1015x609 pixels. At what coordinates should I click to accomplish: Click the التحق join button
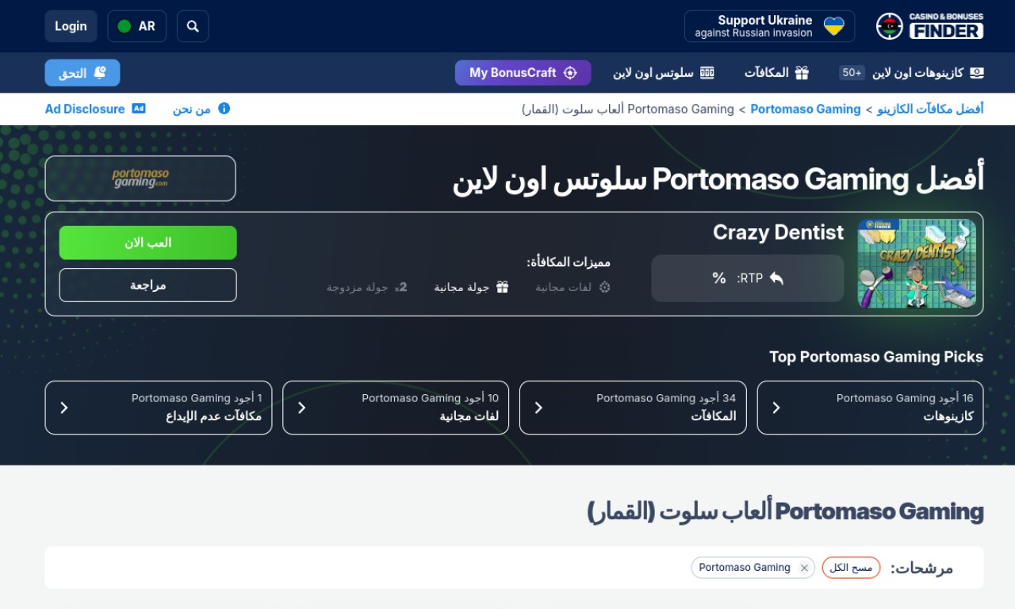point(82,73)
